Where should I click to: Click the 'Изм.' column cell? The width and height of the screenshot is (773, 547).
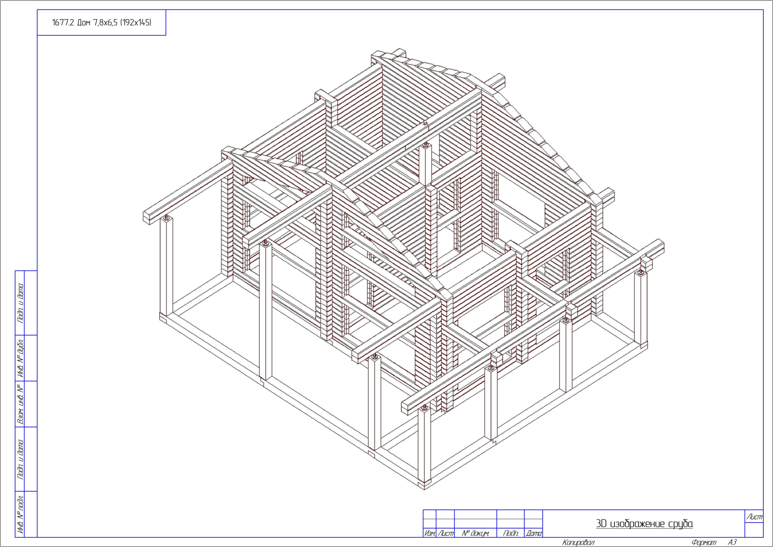point(429,533)
